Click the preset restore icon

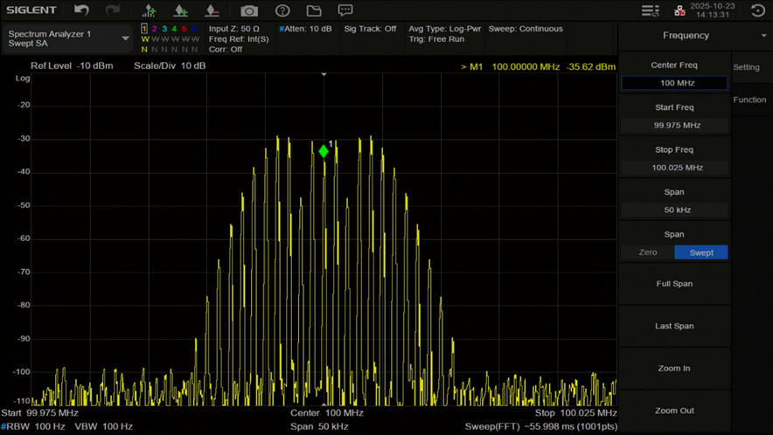pos(757,10)
